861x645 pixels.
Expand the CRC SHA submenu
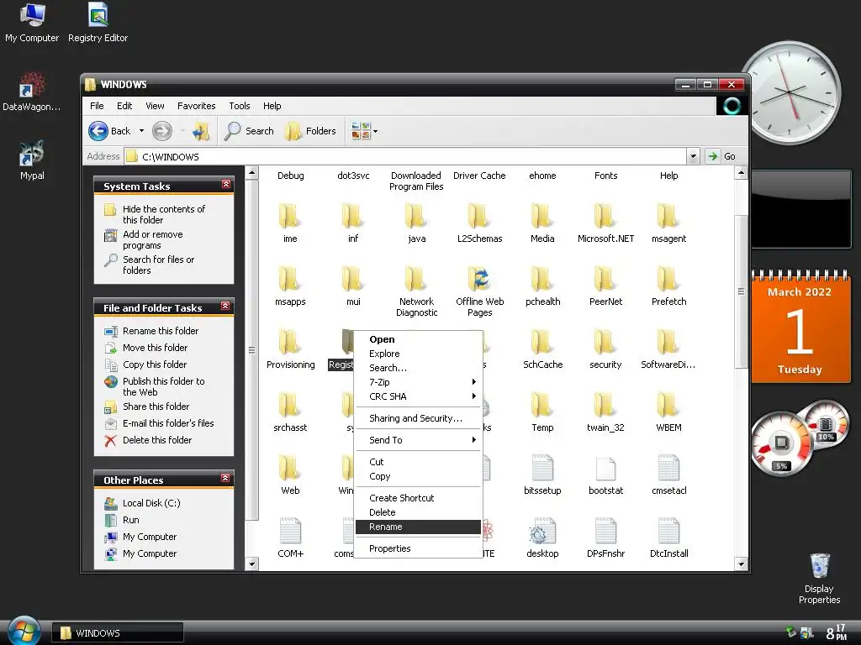coord(419,396)
